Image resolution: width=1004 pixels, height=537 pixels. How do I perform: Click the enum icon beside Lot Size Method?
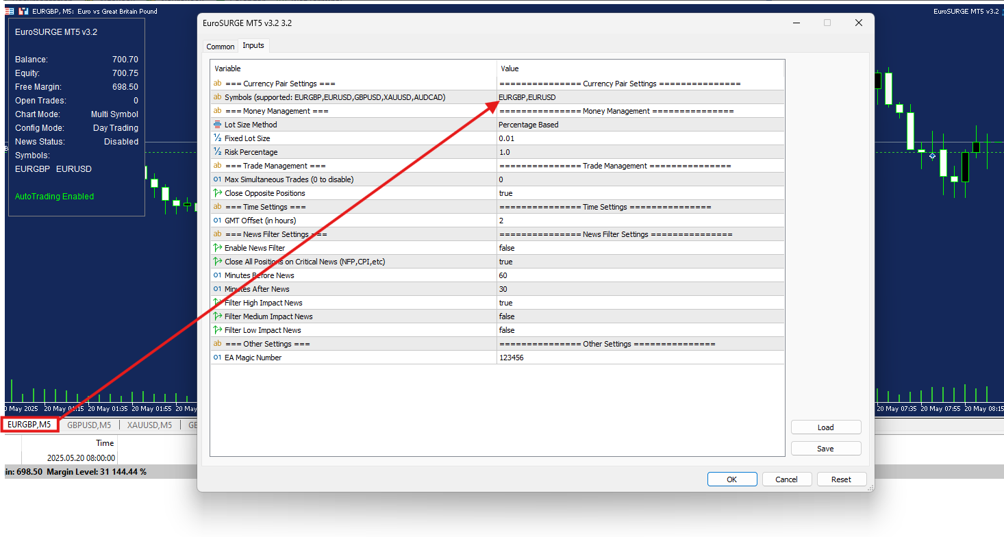pos(218,125)
